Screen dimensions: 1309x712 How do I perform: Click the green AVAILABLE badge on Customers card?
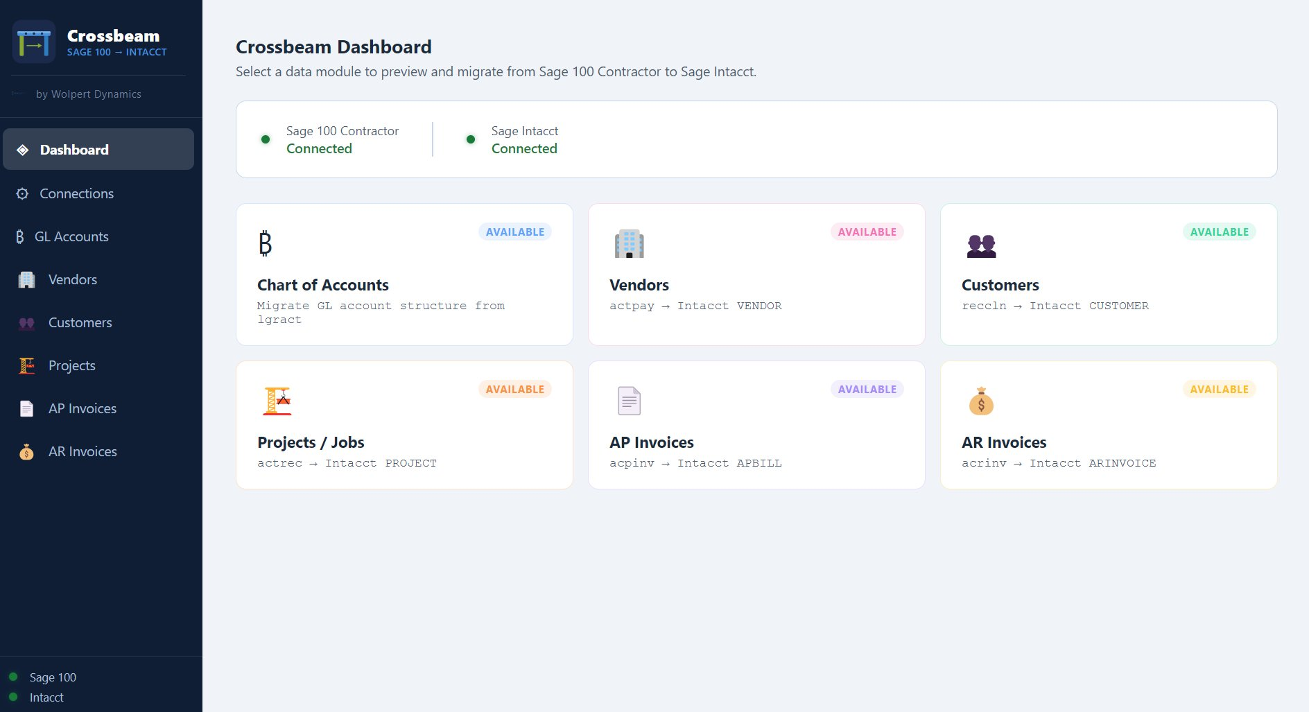(1220, 232)
